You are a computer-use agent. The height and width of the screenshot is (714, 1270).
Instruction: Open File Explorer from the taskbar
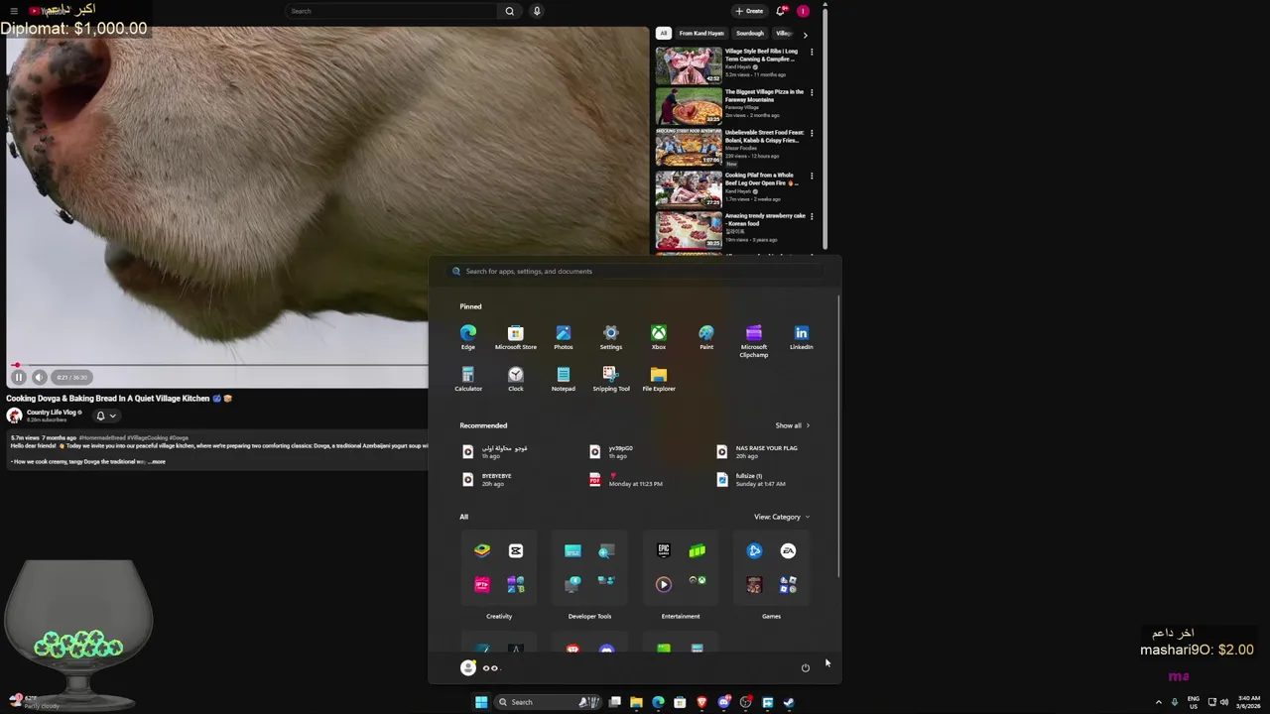pos(636,702)
